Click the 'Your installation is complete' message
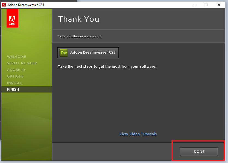The height and width of the screenshot is (163, 228). pos(80,36)
